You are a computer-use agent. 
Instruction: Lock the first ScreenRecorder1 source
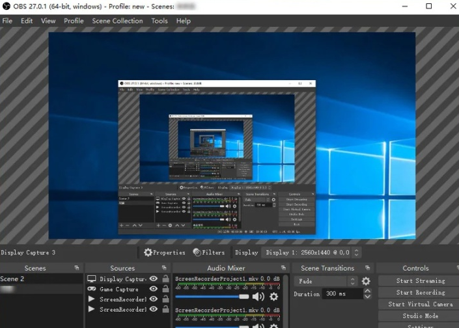pos(165,299)
